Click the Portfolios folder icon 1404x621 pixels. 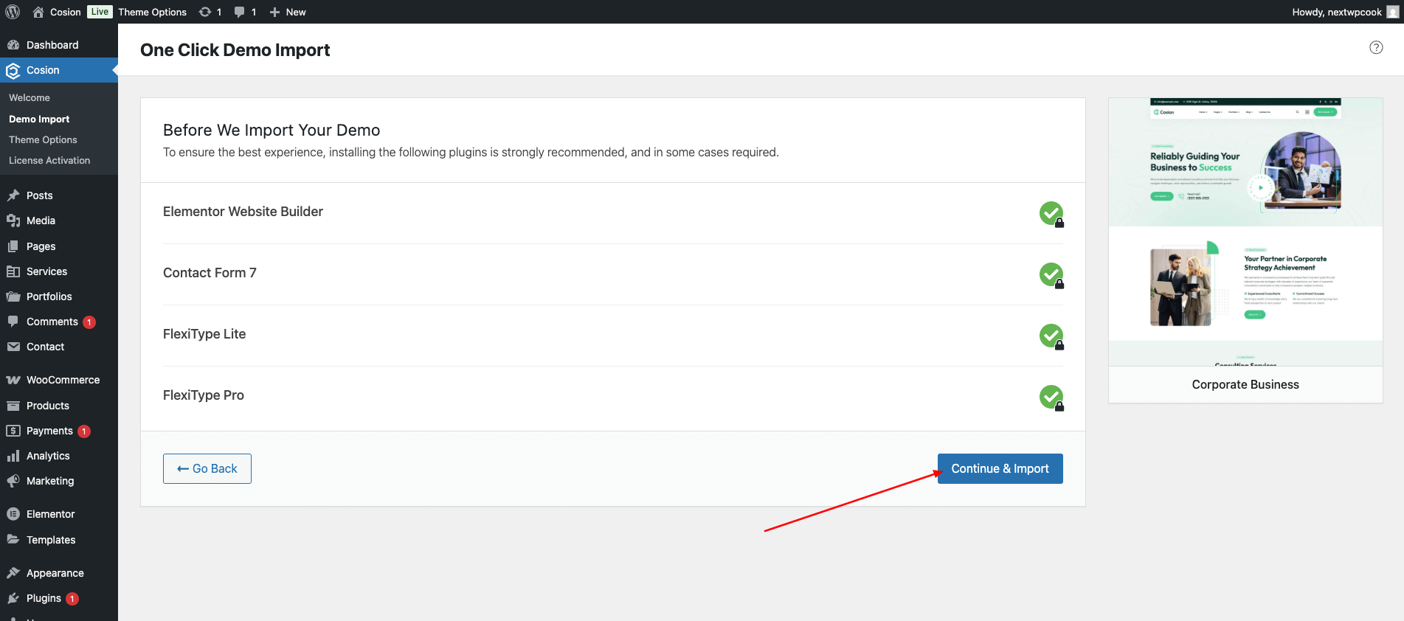click(13, 296)
